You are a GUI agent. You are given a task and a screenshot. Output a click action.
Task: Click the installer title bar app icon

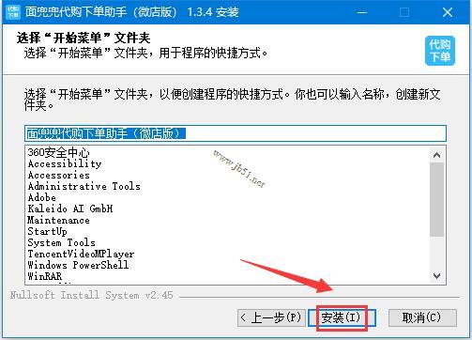point(13,12)
